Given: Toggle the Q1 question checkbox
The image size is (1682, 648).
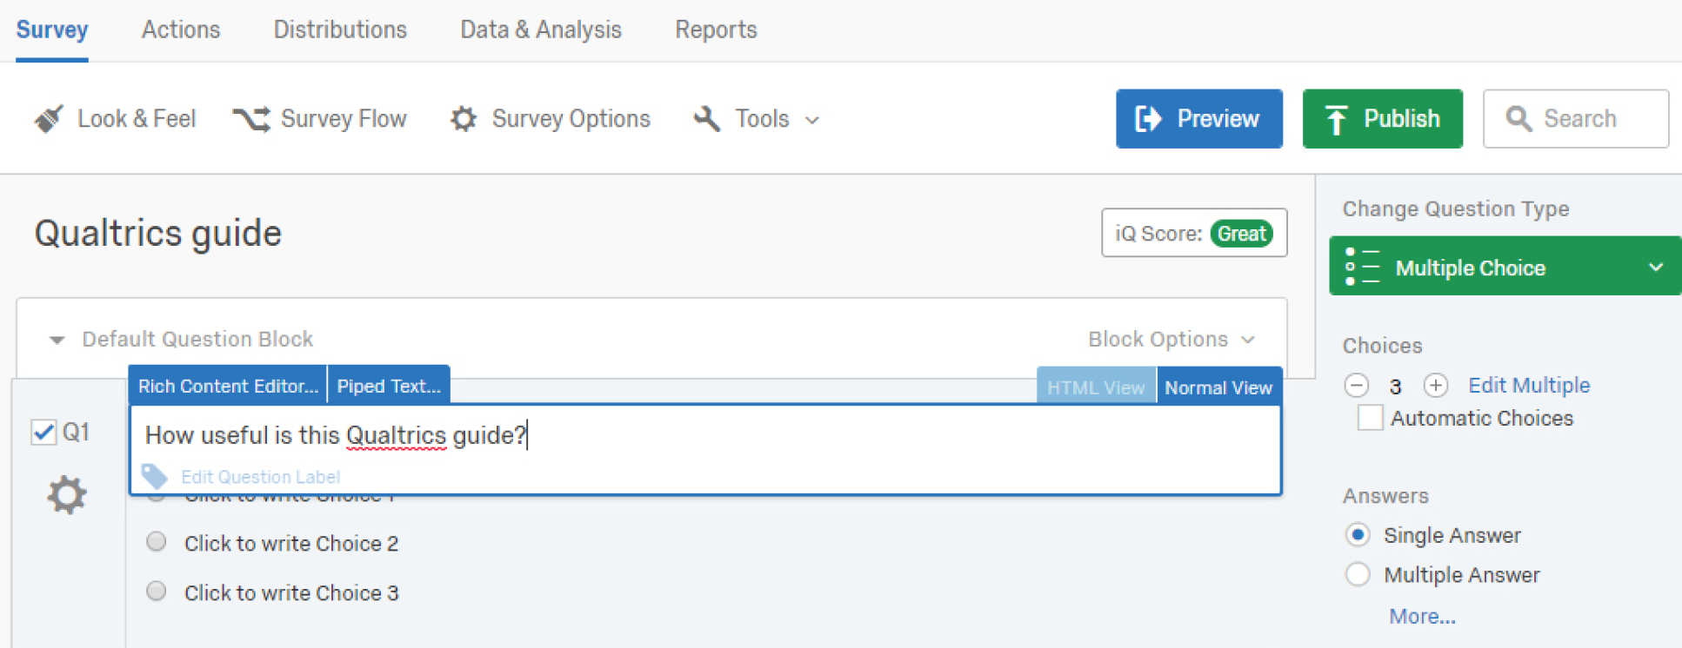Looking at the screenshot, I should (x=43, y=432).
